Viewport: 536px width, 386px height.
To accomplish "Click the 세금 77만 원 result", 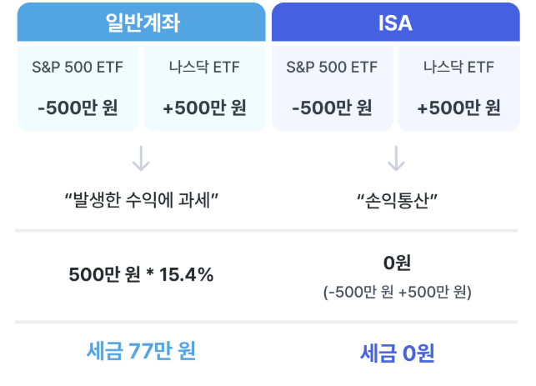I will click(141, 351).
